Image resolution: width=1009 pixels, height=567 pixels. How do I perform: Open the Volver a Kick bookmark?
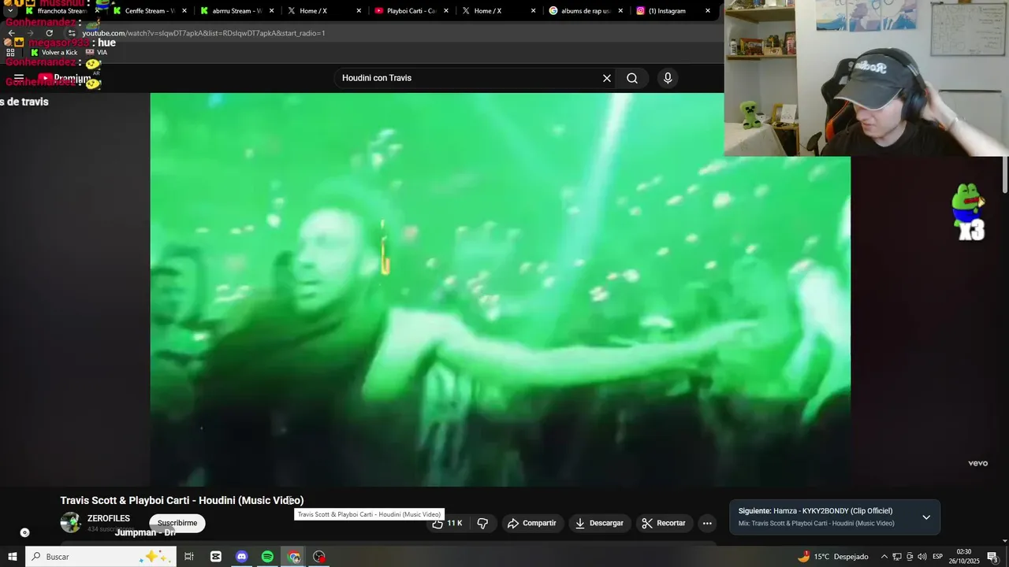click(x=54, y=52)
